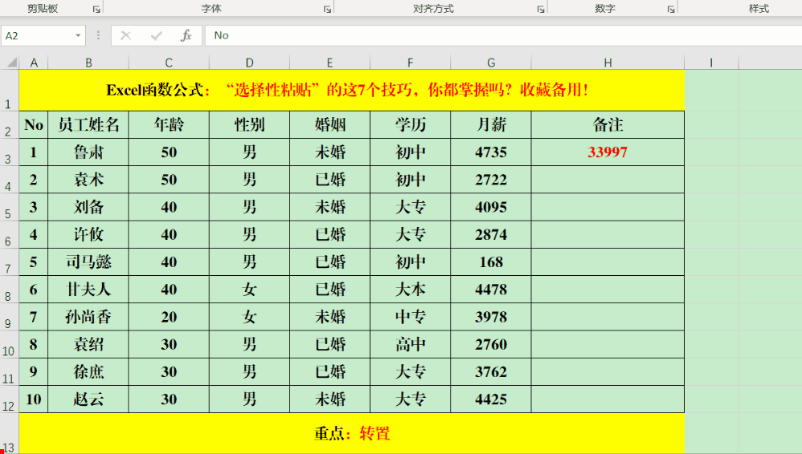Click the name cell 袁术
This screenshot has width=802, height=454.
tap(88, 180)
